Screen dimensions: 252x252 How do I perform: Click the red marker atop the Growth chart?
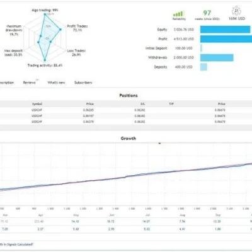[159, 143]
